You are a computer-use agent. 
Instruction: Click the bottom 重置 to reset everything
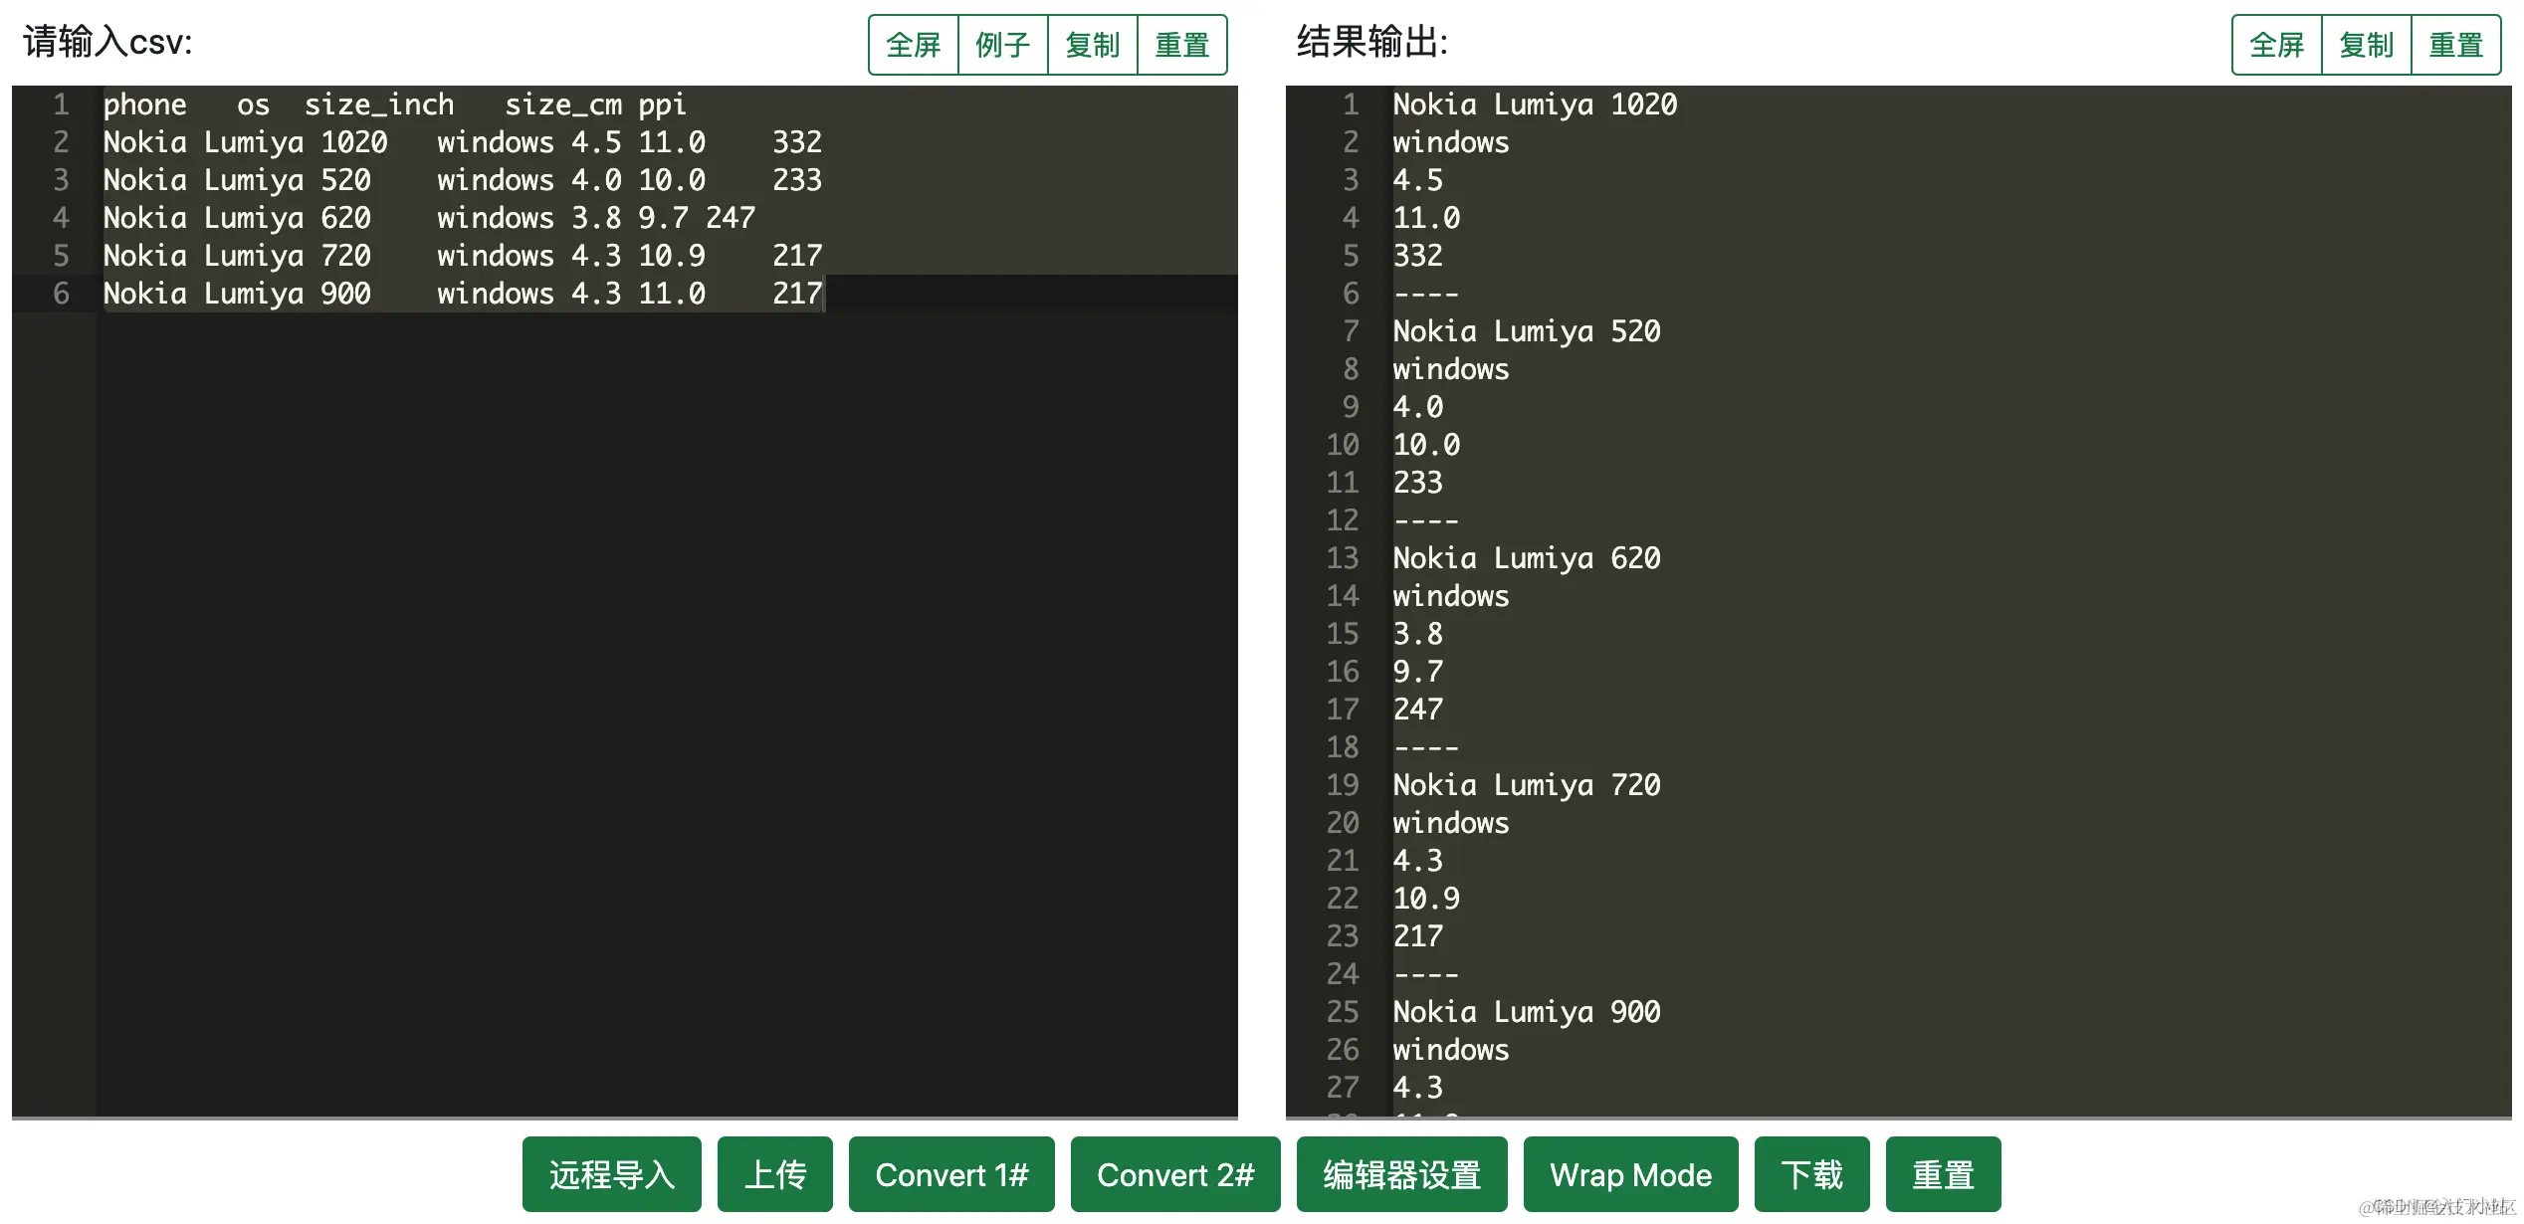pyautogui.click(x=1942, y=1174)
